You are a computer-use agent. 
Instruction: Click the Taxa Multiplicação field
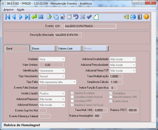[x=116, y=76]
